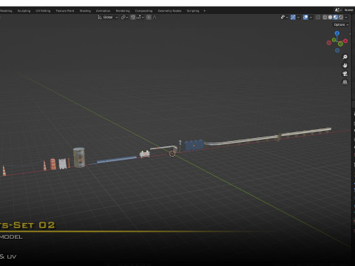Select the long guardrail object
Image resolution: width=355 pixels, height=266 pixels.
tap(268, 136)
